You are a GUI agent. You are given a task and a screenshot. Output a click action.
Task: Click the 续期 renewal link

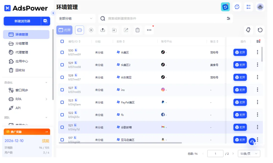click(x=45, y=141)
